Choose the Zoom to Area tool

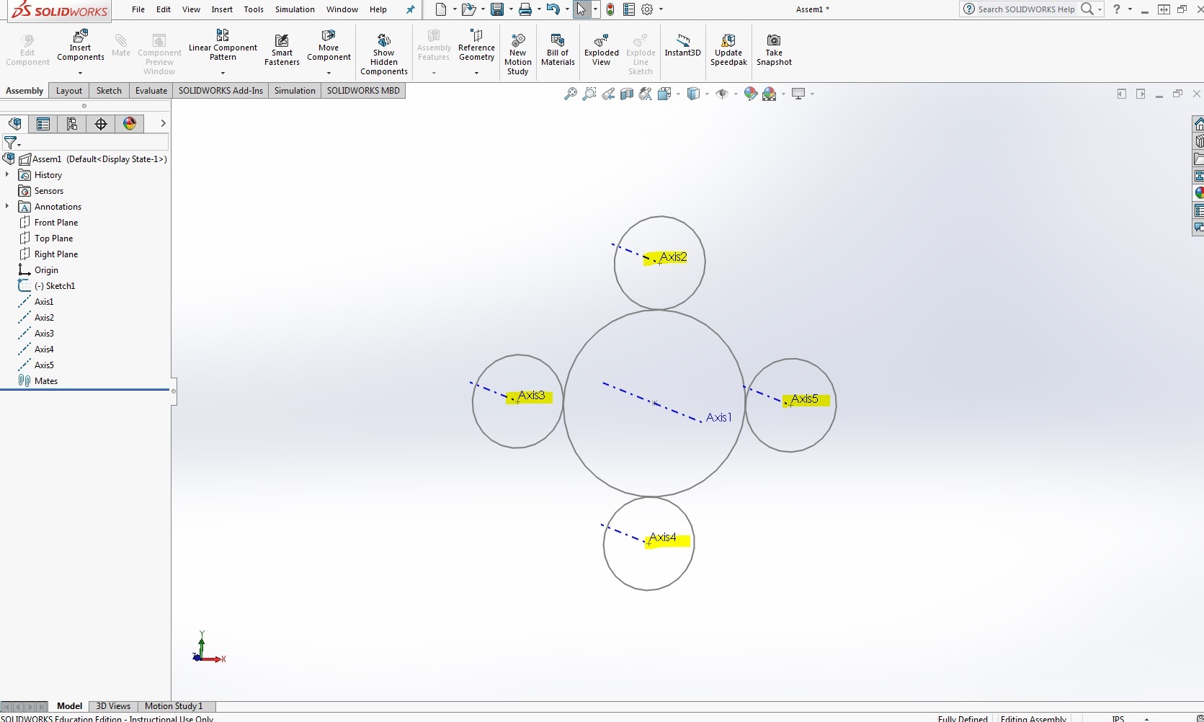coord(589,94)
